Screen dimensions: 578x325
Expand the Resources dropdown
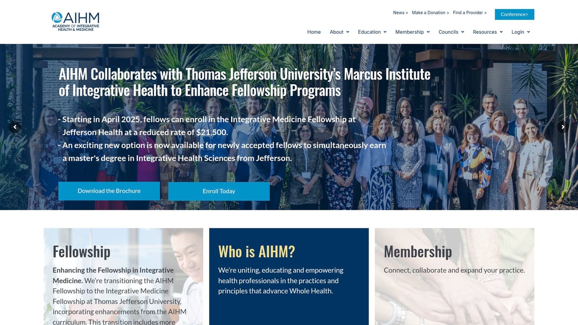tap(487, 32)
